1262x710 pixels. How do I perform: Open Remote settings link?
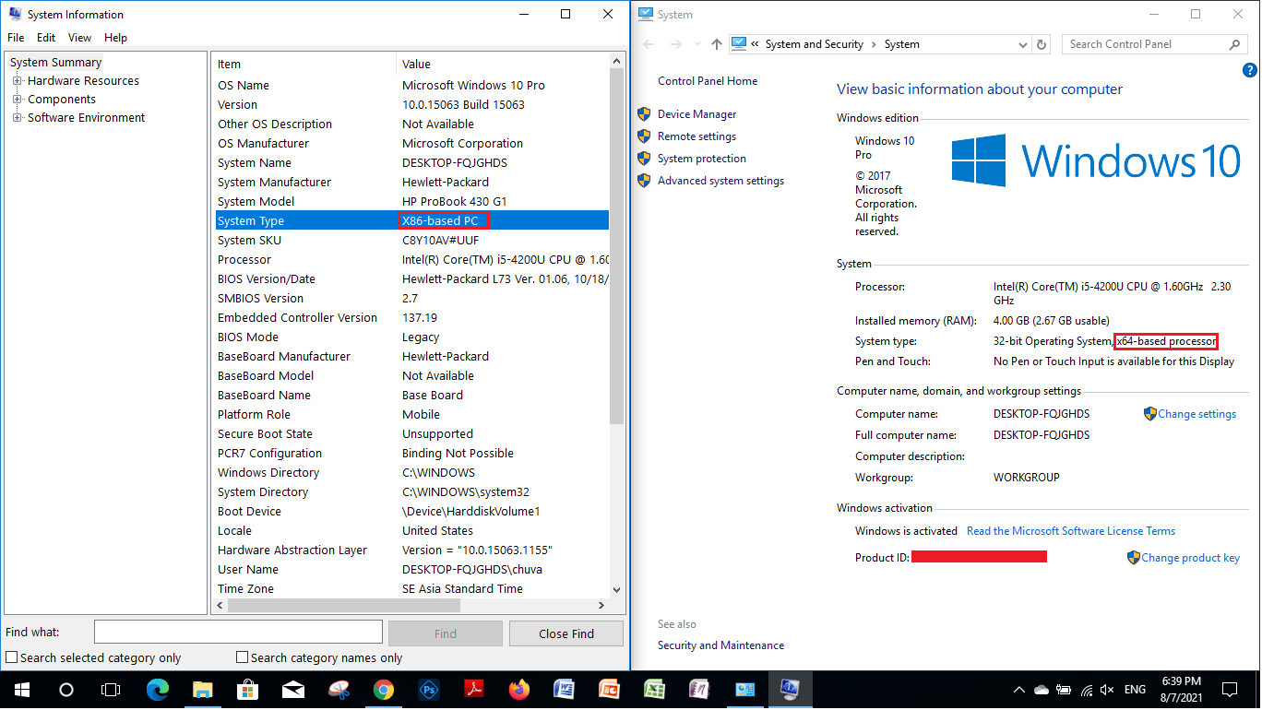(696, 136)
